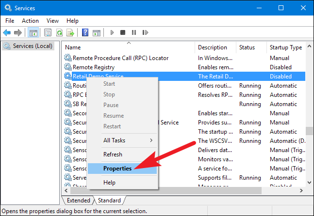The height and width of the screenshot is (216, 314).
Task: Toggle Show/Hide Console Tree icon
Action: [x=33, y=32]
